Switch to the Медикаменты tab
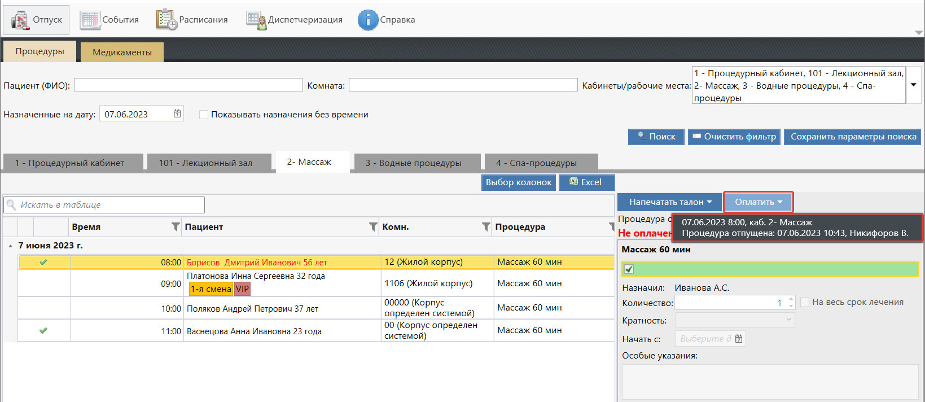The height and width of the screenshot is (402, 925). 122,52
